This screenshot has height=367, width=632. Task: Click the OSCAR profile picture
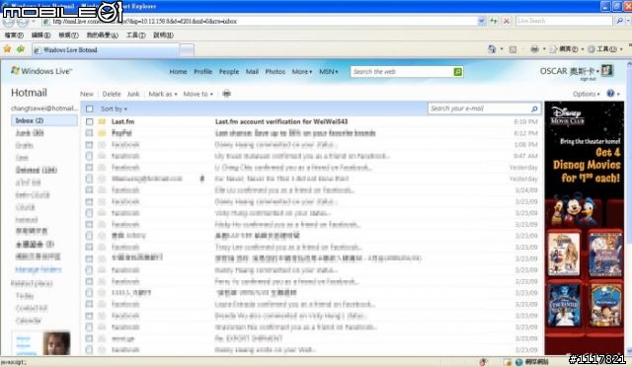(x=607, y=70)
